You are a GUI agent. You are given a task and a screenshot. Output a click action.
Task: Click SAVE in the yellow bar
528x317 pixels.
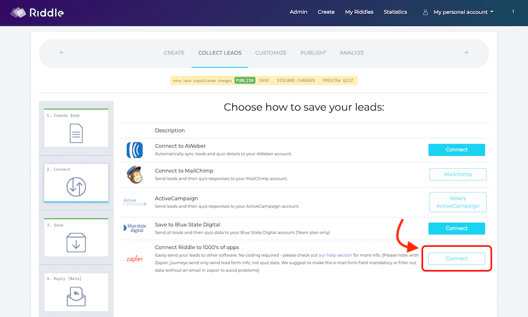click(x=264, y=81)
